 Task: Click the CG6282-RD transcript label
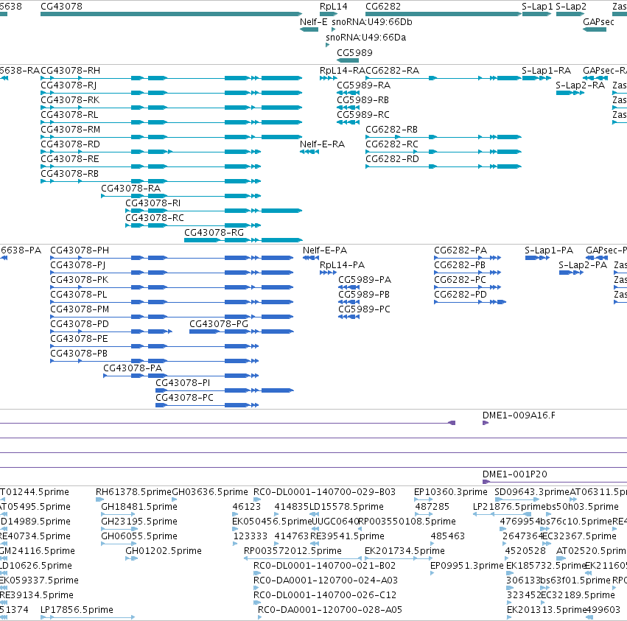[x=392, y=159]
